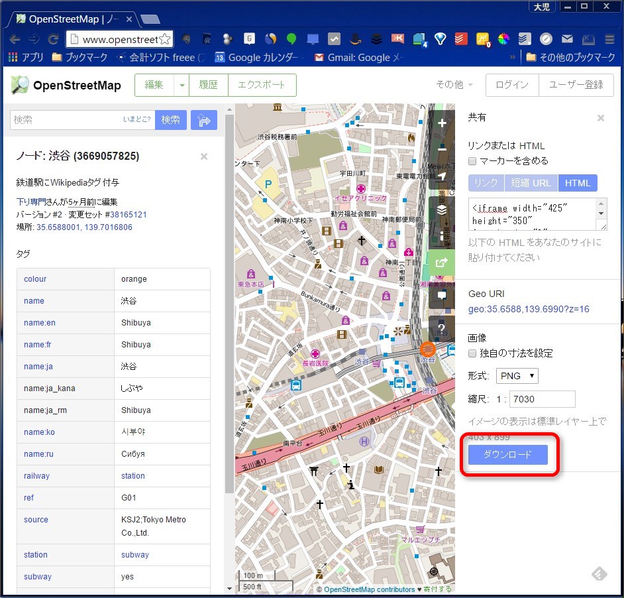The height and width of the screenshot is (598, 624).
Task: Open the アプリ apps shortcut
Action: 25,58
